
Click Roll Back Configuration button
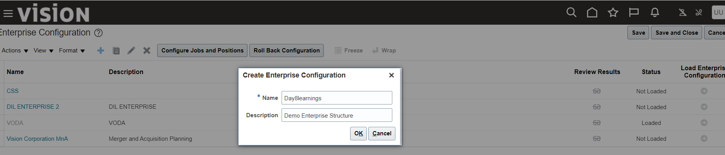(x=287, y=51)
